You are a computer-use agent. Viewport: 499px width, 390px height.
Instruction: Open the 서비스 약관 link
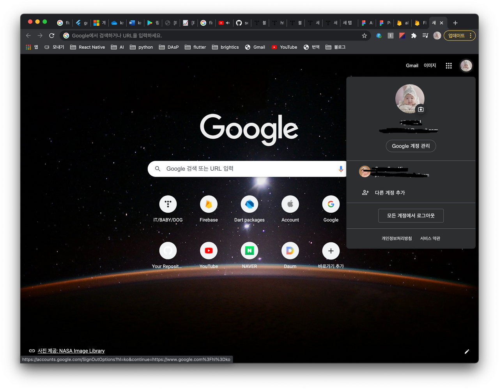[x=430, y=238]
